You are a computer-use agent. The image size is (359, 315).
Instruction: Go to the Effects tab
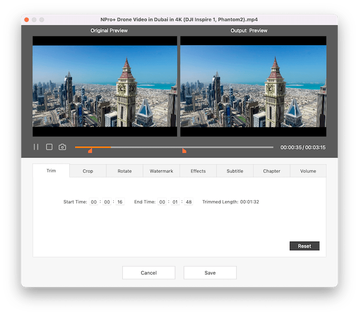point(198,171)
